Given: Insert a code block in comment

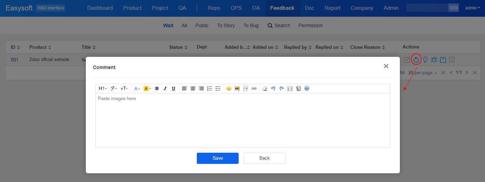Looking at the screenshot, I should point(246,89).
